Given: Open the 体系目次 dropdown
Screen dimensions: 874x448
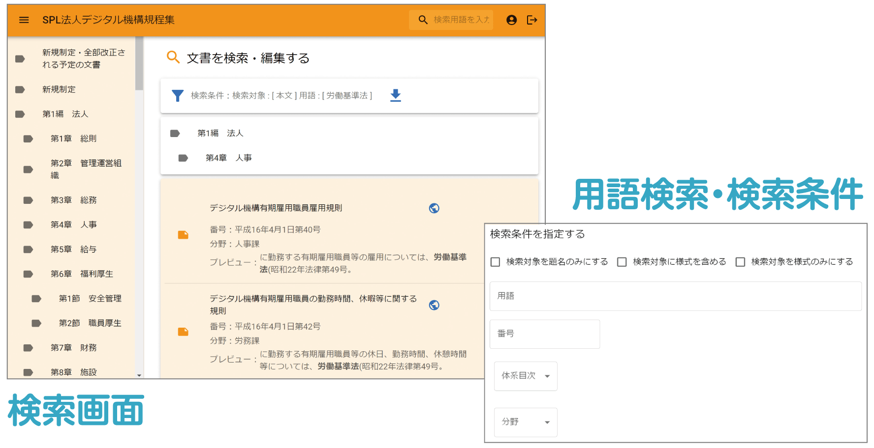Looking at the screenshot, I should [x=525, y=376].
